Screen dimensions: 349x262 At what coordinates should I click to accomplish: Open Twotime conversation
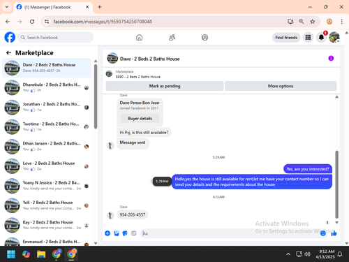pyautogui.click(x=47, y=127)
